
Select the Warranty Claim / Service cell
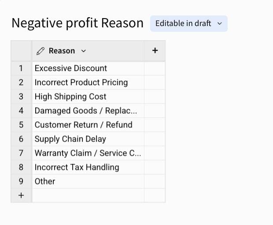(88, 153)
